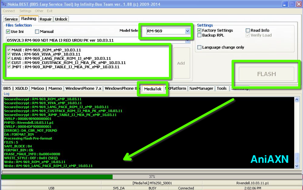
Task: Minimize the Nokia BEST window
Action: point(285,4)
